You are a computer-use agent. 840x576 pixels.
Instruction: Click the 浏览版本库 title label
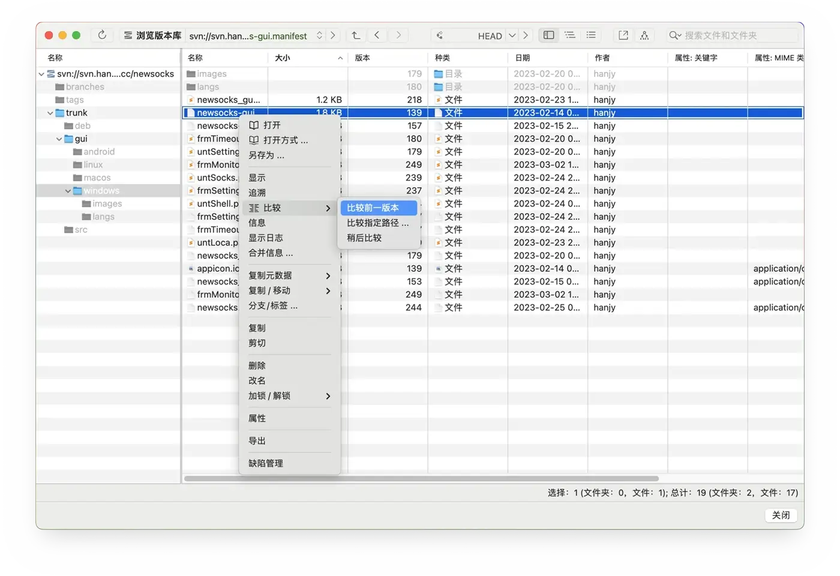pos(158,35)
